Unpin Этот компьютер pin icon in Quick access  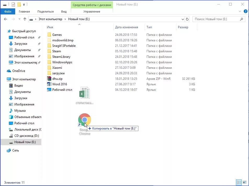tap(39, 63)
